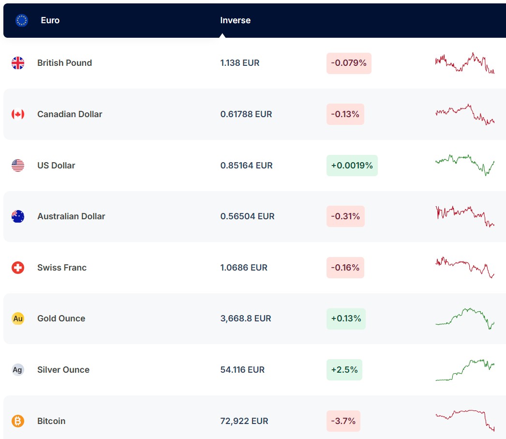View the Bitcoin sparkline chart
This screenshot has height=439, width=506.
pos(464,420)
